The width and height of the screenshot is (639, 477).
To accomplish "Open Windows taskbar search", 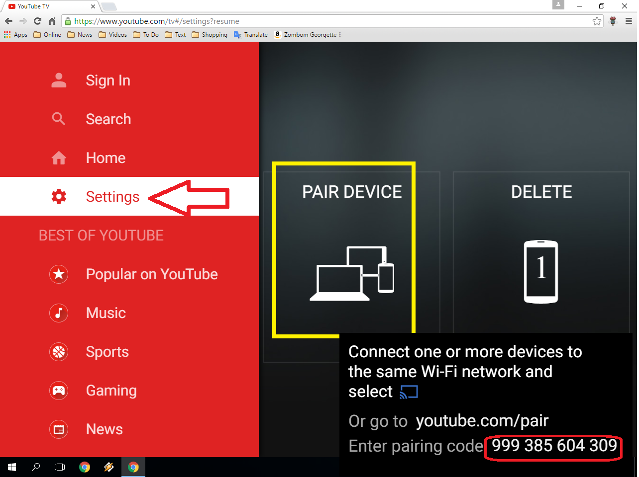I will (36, 467).
